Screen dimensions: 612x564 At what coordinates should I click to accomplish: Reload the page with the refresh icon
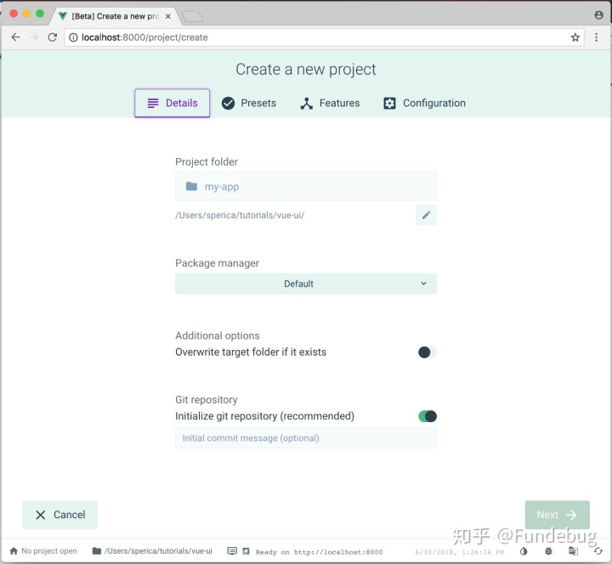point(53,37)
